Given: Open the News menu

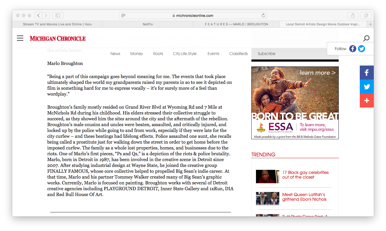Looking at the screenshot, I should [x=115, y=54].
